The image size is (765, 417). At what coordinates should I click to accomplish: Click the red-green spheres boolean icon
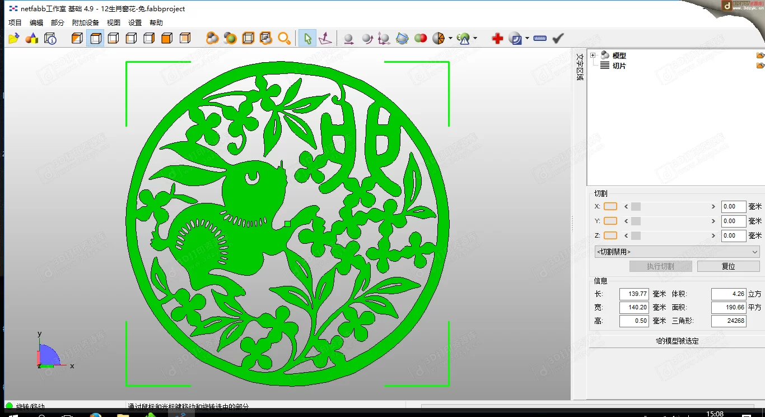421,38
